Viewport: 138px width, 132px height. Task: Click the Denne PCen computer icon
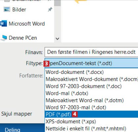tap(4, 38)
